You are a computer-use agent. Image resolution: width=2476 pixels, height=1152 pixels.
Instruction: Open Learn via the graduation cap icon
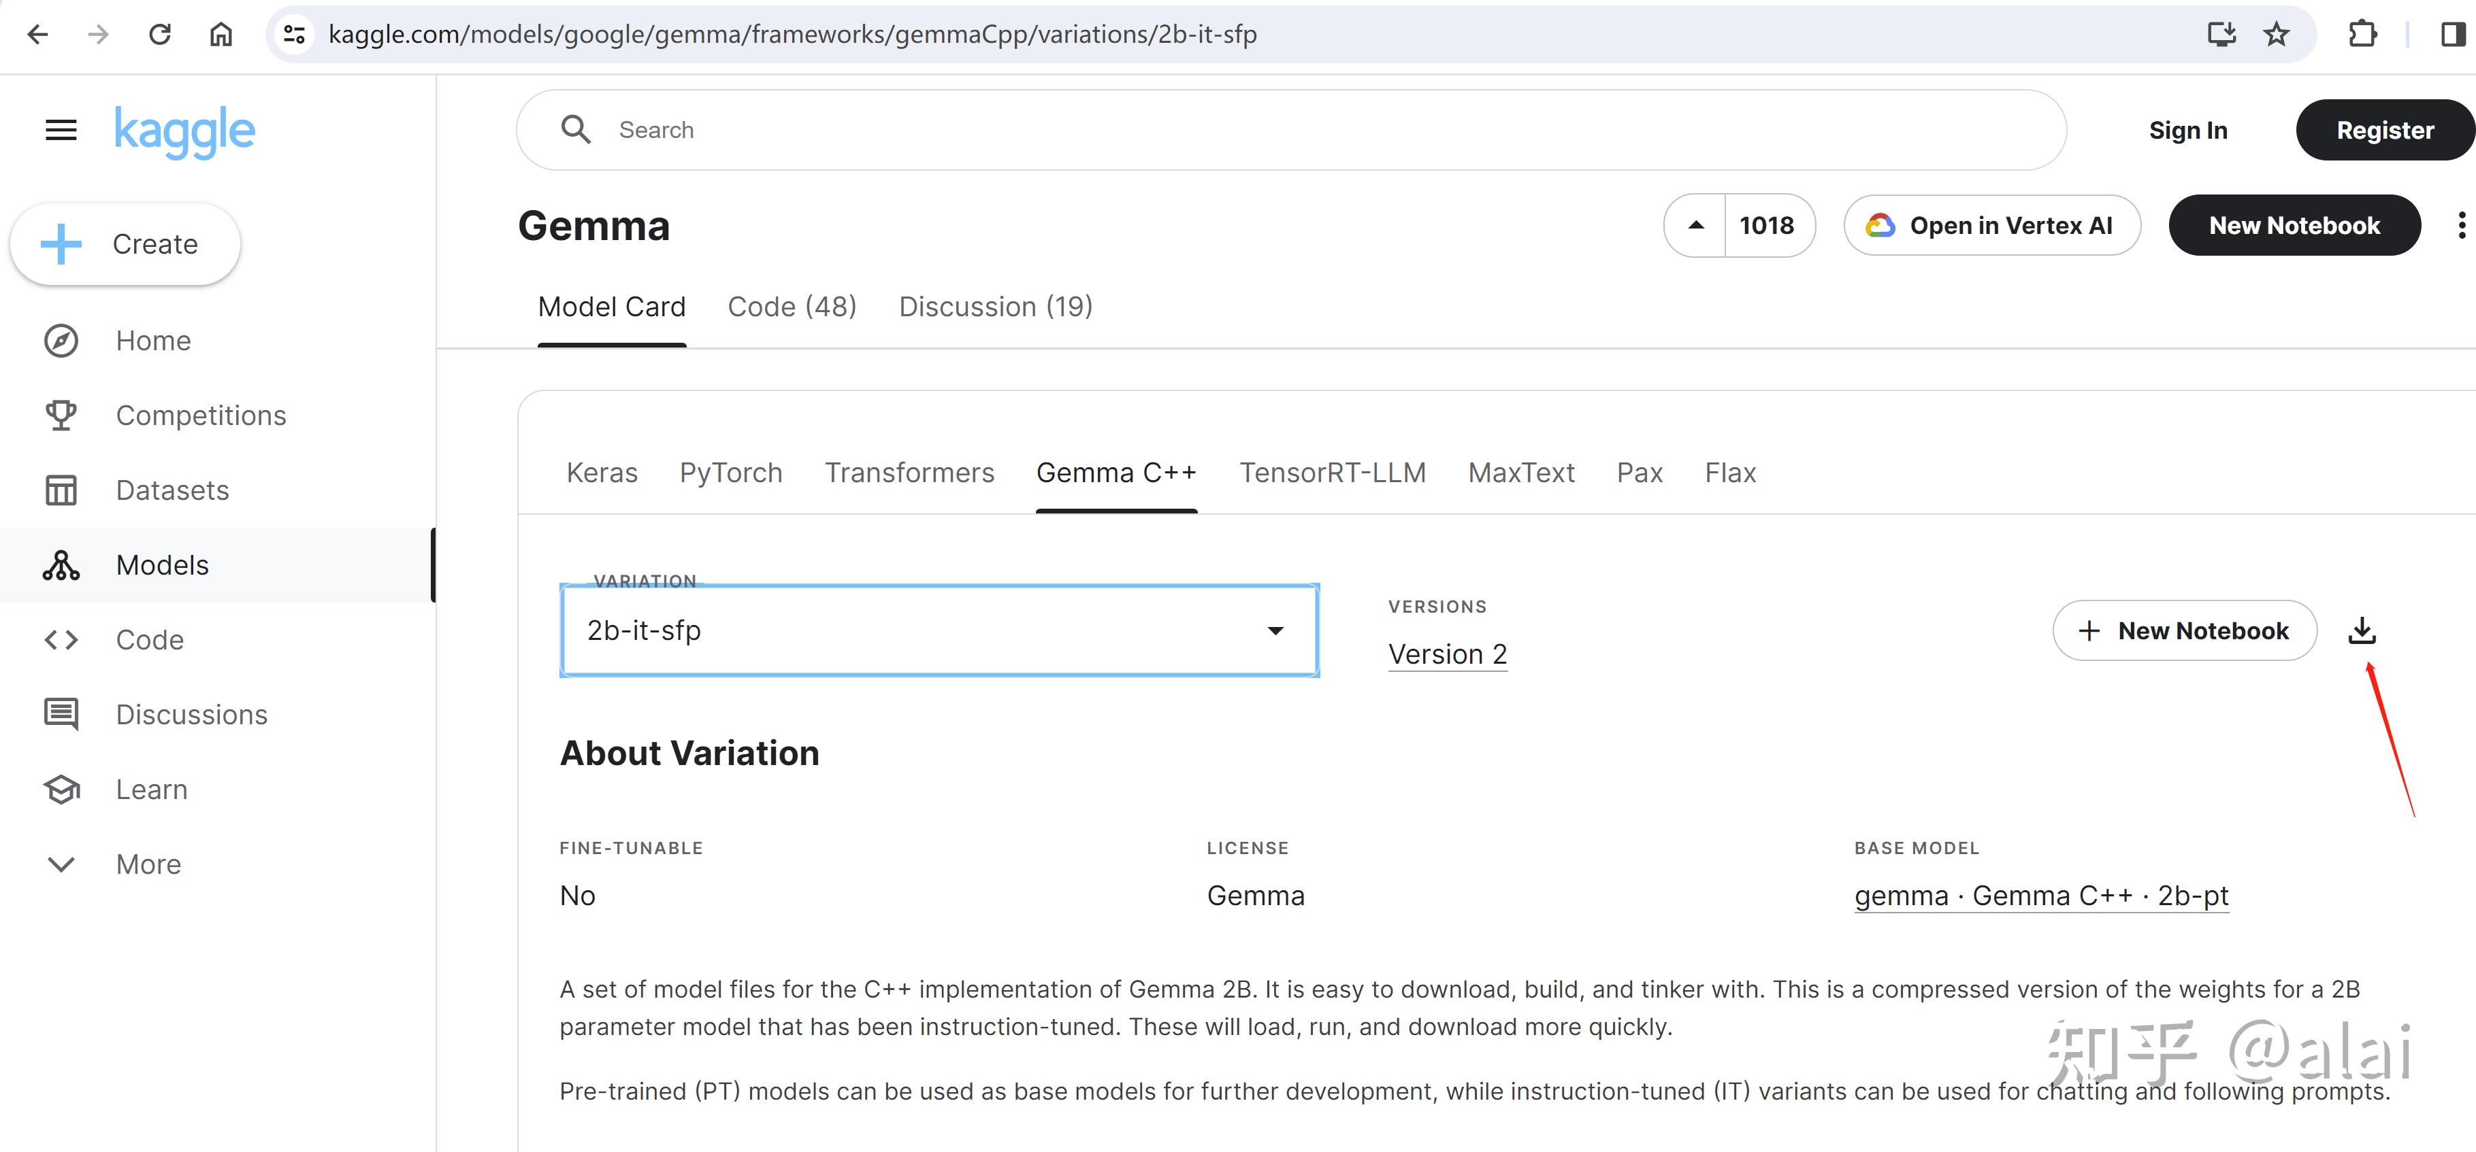click(x=60, y=789)
